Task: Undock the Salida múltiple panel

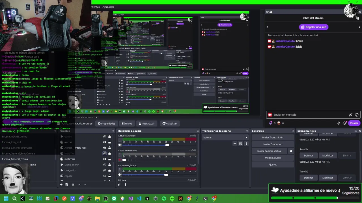Action: point(355,131)
